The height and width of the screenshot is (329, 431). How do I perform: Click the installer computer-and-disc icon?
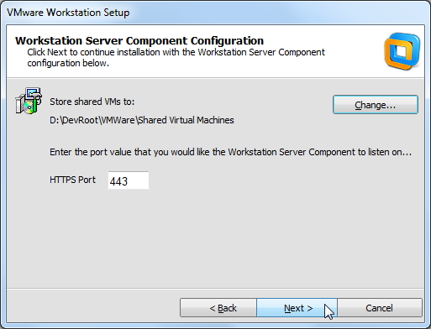click(x=29, y=101)
